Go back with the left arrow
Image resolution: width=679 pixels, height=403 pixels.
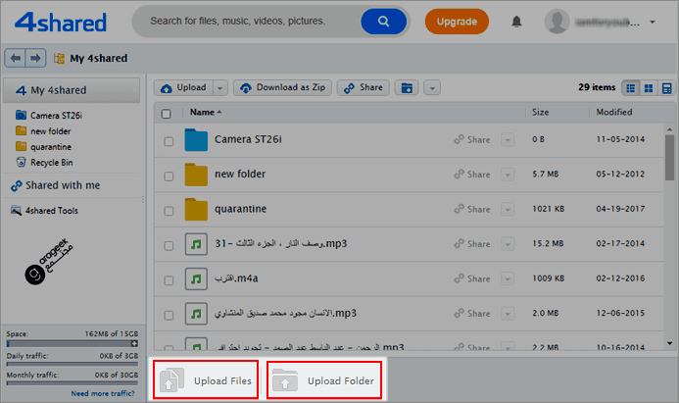15,58
